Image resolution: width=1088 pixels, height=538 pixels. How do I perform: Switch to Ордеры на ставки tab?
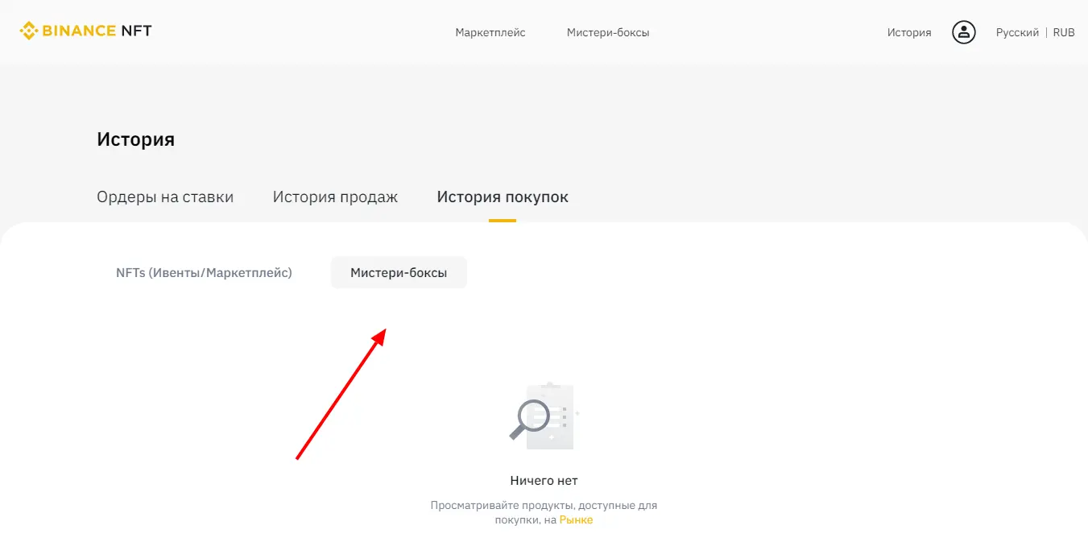165,197
